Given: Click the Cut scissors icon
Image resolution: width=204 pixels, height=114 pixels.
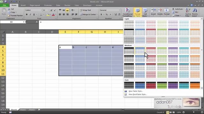Looking at the screenshot, I should [x=9, y=9].
